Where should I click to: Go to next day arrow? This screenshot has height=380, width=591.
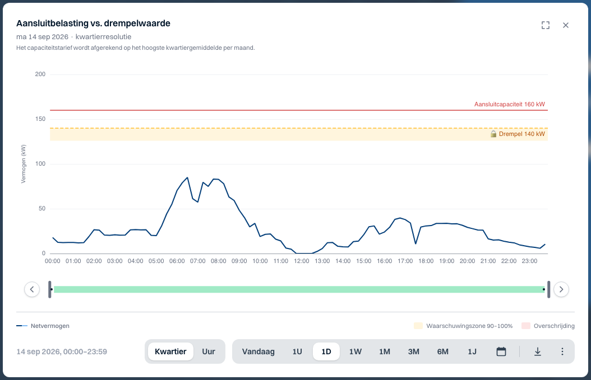561,289
